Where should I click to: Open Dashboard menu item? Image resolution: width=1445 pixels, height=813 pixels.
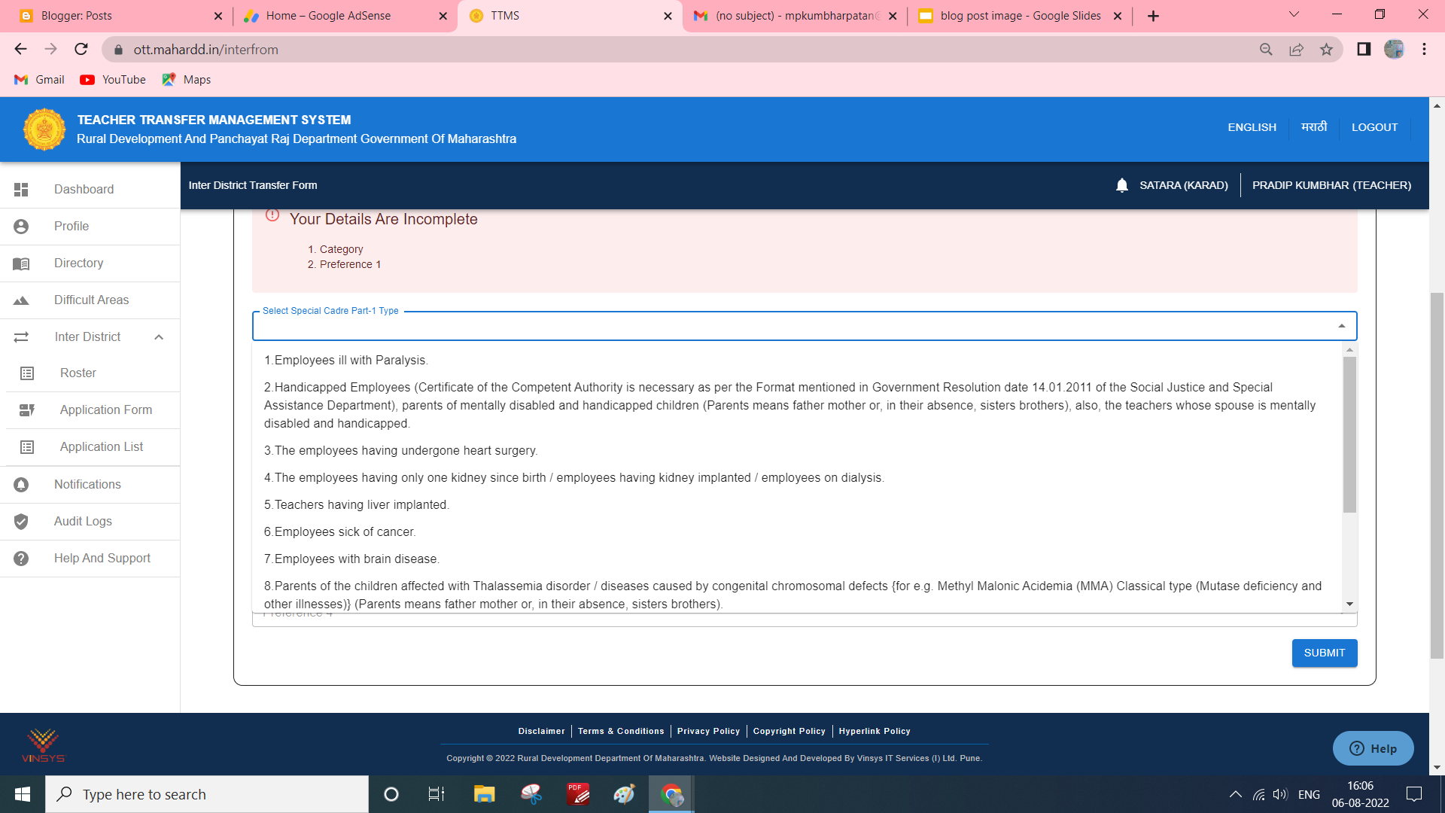coord(90,190)
